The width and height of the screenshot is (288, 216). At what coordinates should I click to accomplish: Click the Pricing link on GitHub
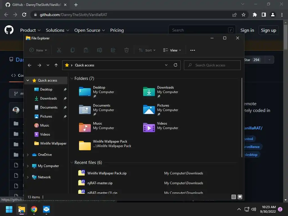coord(117,30)
